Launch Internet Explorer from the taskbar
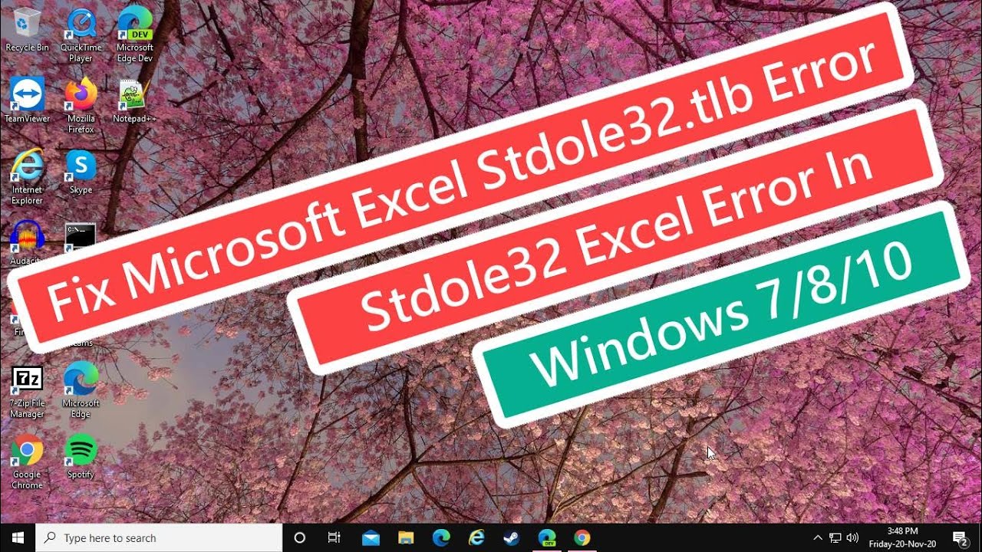 coord(476,537)
